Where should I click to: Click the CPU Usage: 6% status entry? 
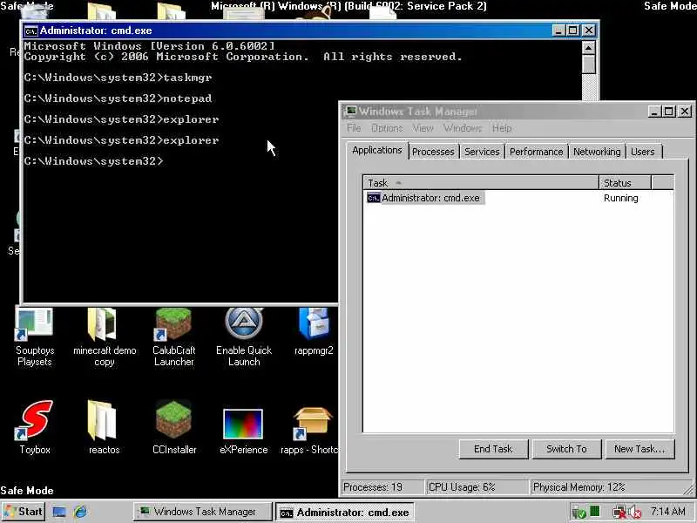pos(477,487)
